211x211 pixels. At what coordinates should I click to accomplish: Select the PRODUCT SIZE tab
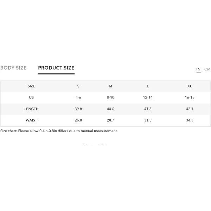56,68
